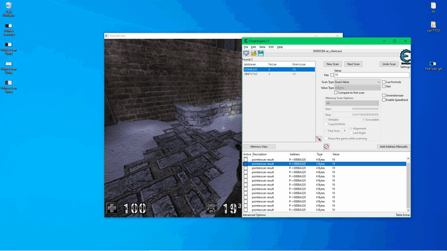Open the D3D menu
The image size is (447, 251).
(x=271, y=47)
